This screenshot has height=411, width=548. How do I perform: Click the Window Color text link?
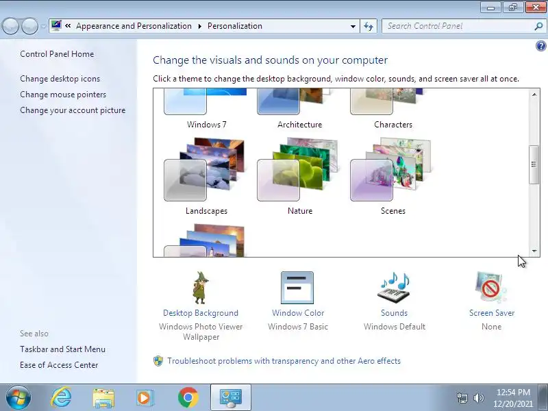coord(298,313)
